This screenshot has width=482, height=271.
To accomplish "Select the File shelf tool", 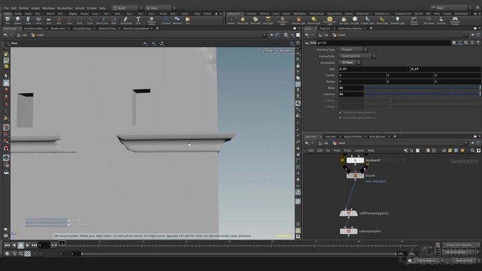I will pyautogui.click(x=188, y=20).
